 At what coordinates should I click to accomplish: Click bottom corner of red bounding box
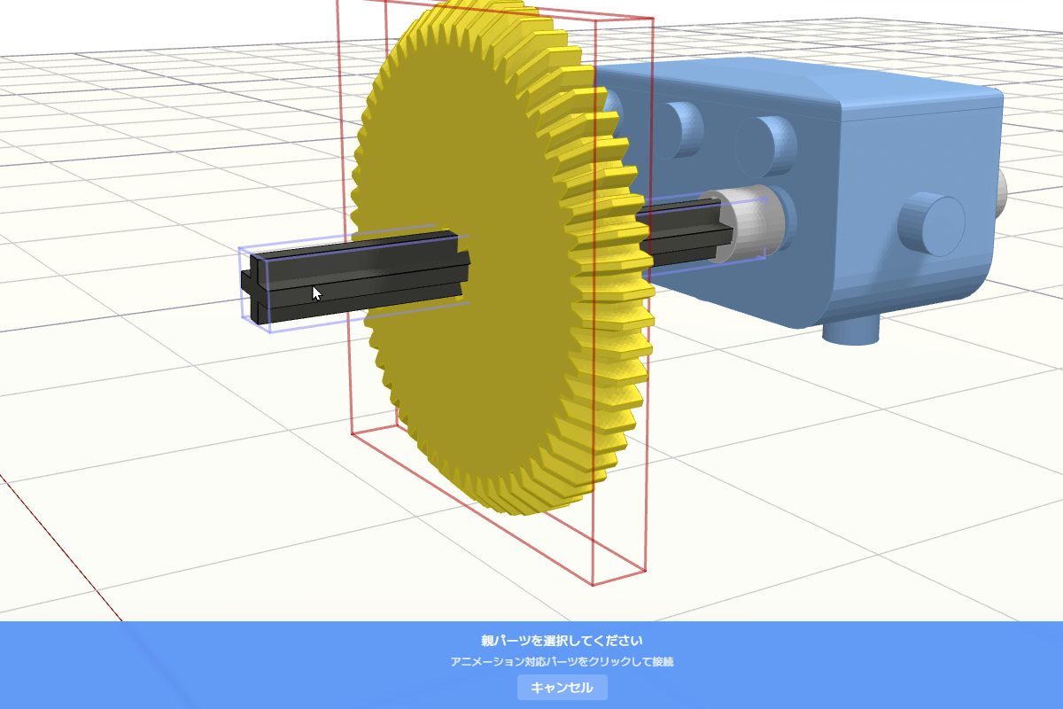[x=592, y=585]
